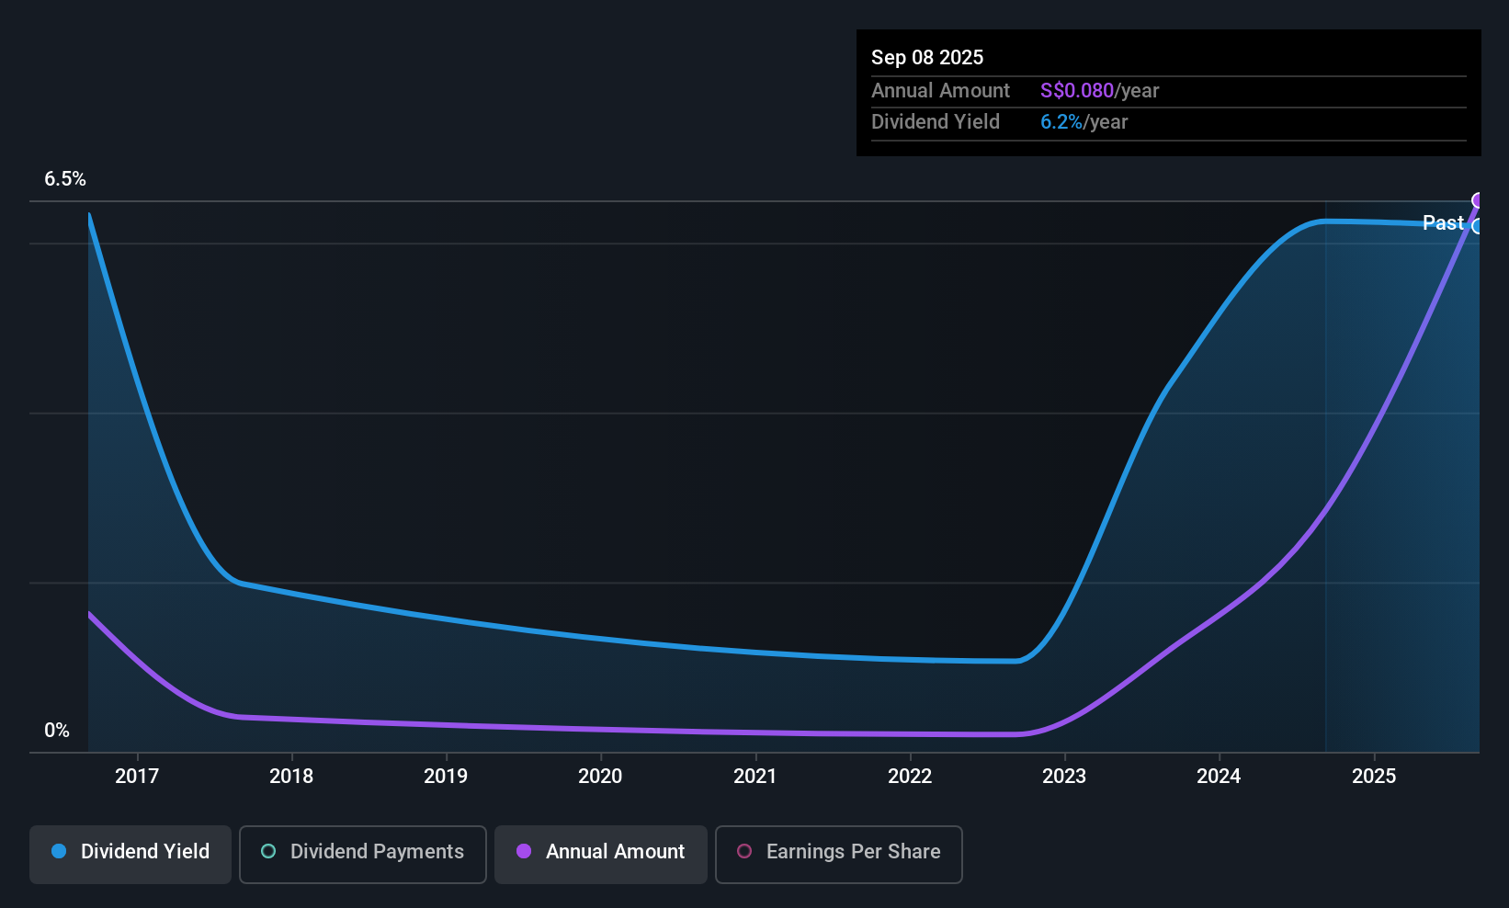This screenshot has height=908, width=1509.
Task: Click the Past region label
Action: click(1442, 222)
